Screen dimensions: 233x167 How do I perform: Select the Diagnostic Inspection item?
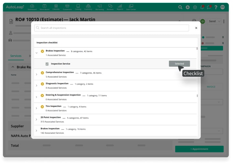[57, 84]
